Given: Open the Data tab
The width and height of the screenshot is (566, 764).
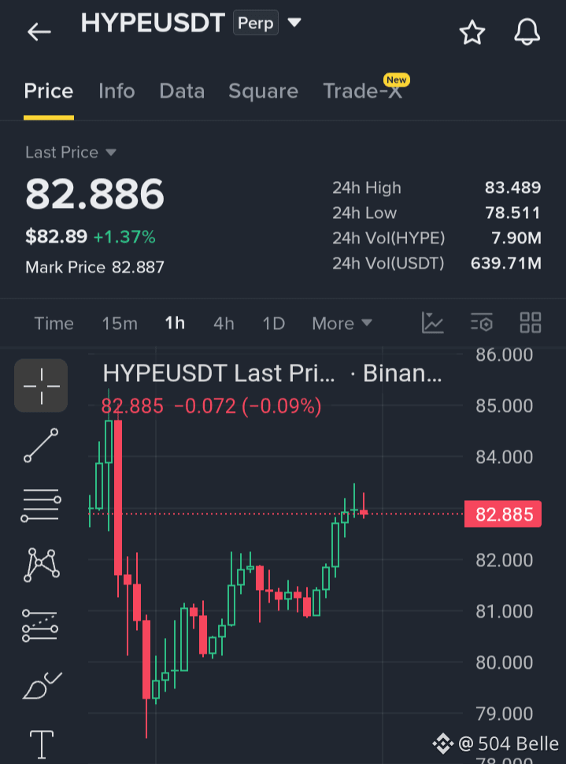Looking at the screenshot, I should pos(182,91).
